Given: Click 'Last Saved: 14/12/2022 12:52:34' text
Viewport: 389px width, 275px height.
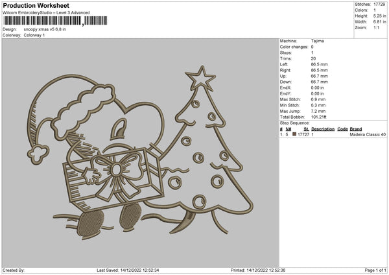Looking at the screenshot, I should [128, 270].
